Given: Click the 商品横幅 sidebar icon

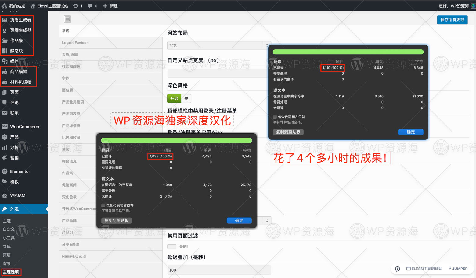Looking at the screenshot, I should click(x=5, y=72).
